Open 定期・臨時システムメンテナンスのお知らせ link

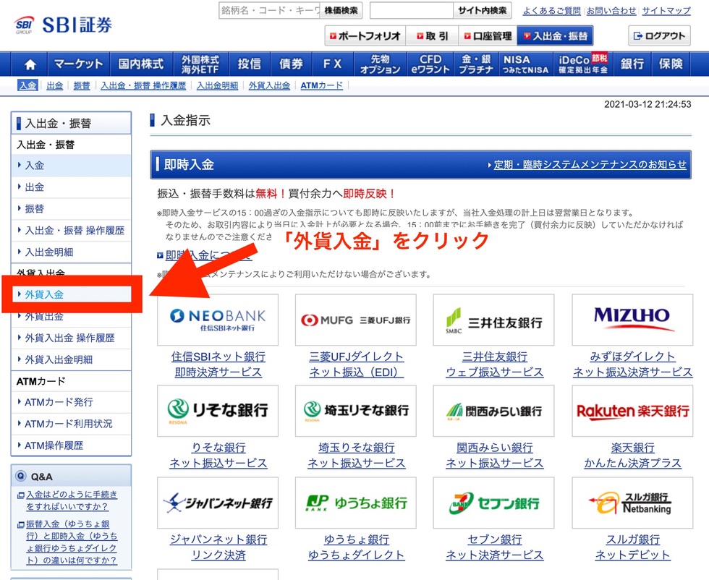pos(590,165)
